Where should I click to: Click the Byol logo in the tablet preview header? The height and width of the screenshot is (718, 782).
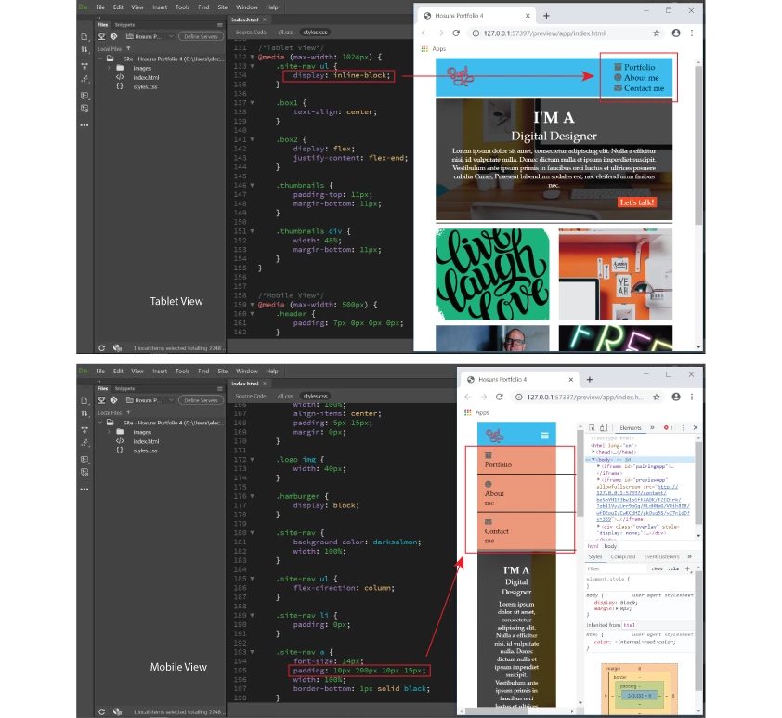click(458, 76)
